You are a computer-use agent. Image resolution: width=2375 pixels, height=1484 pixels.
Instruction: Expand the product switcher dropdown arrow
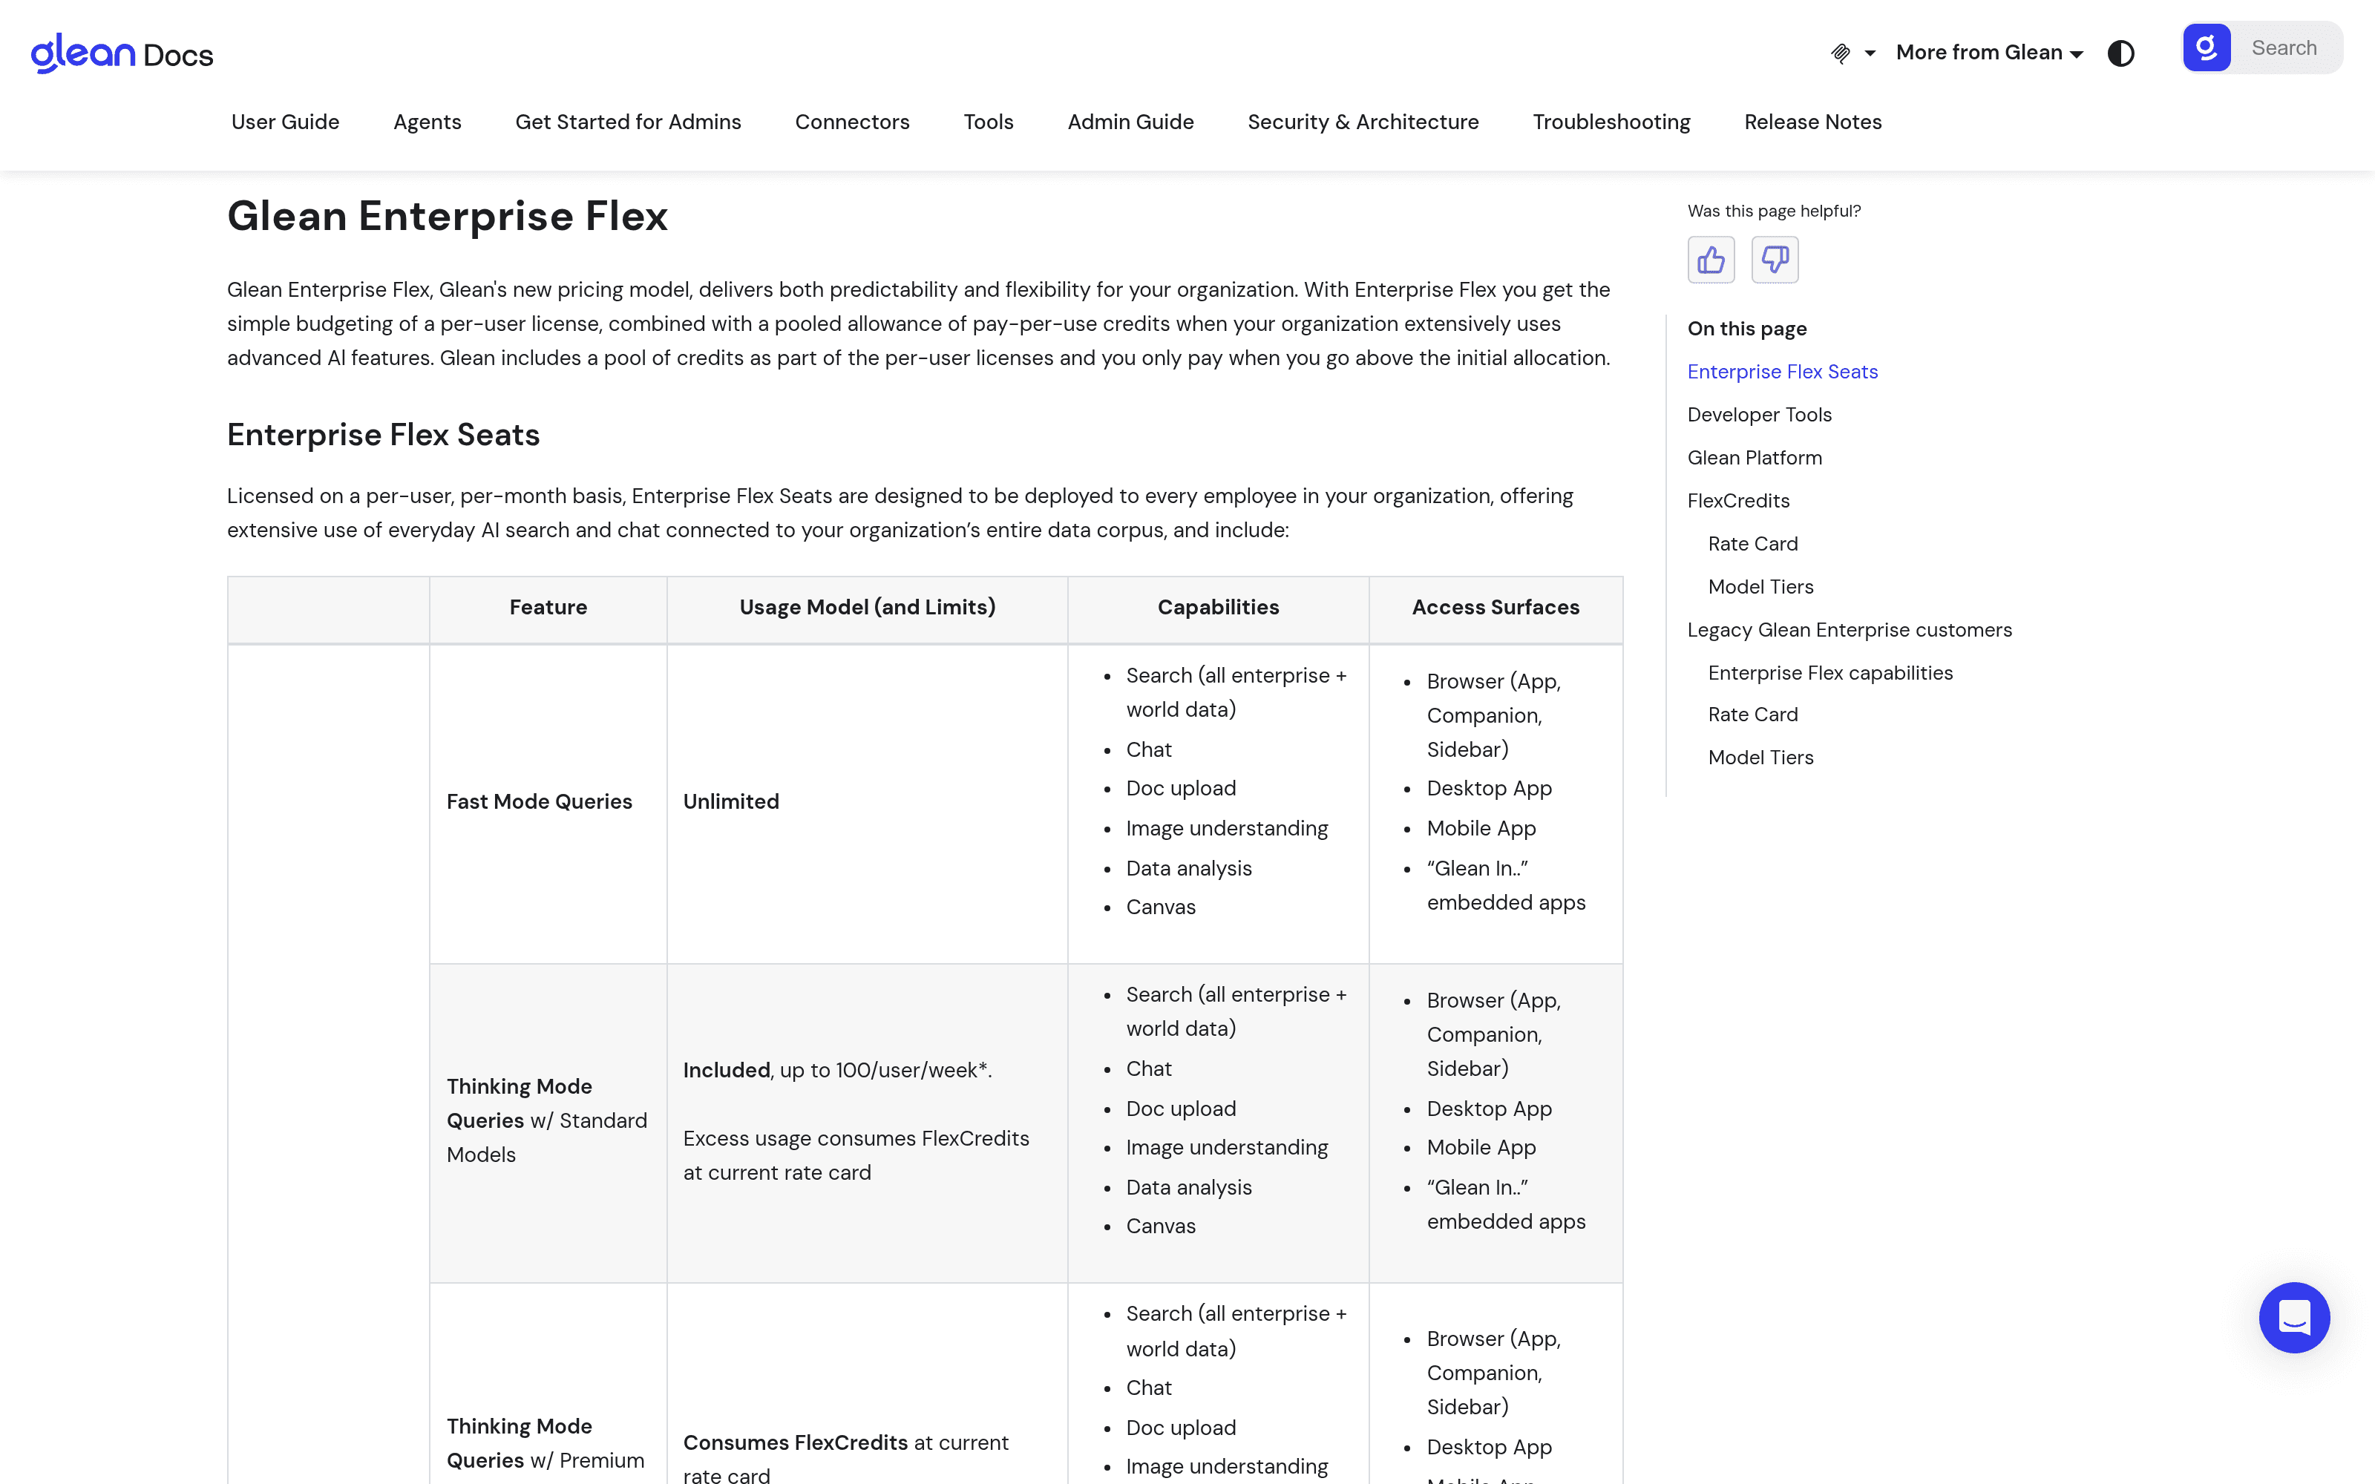1870,53
